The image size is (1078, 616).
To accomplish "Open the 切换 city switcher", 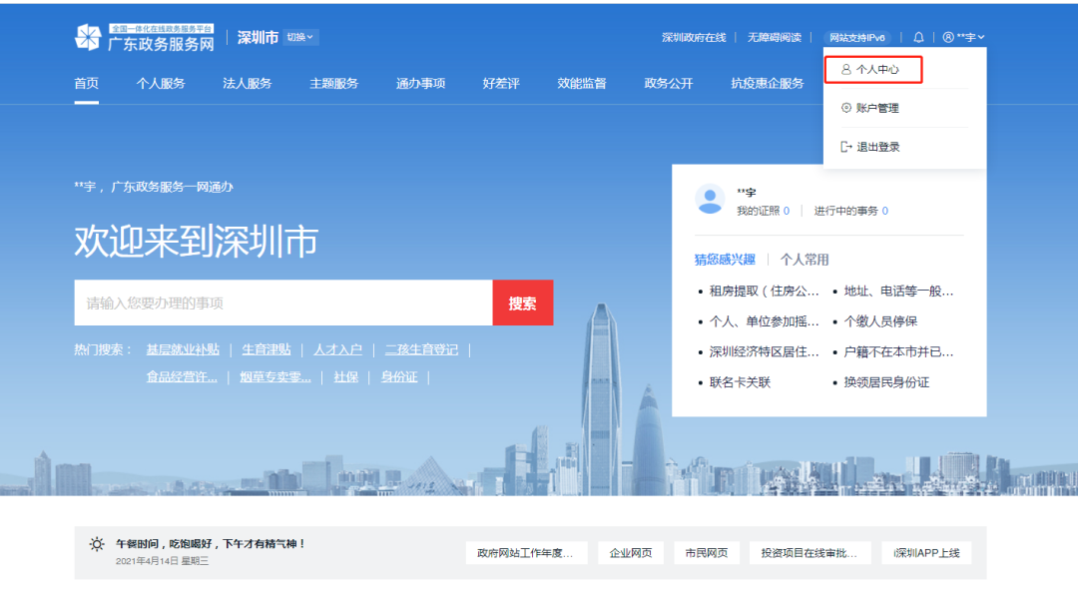I will (300, 36).
